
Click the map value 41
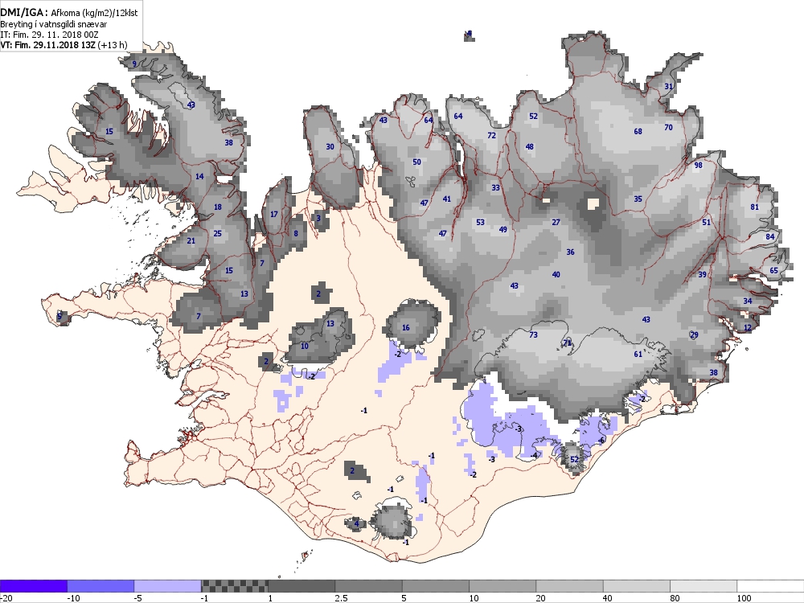point(446,199)
